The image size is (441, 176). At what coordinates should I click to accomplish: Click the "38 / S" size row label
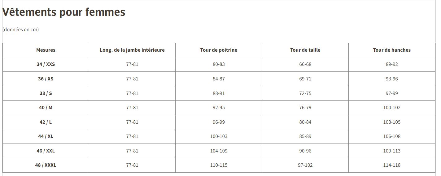pyautogui.click(x=46, y=93)
